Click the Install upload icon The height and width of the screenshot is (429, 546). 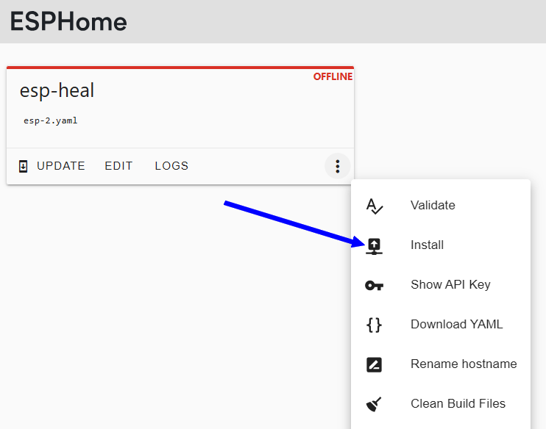(x=375, y=245)
